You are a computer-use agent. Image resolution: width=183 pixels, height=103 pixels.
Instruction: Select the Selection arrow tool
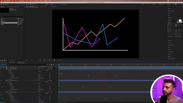(4, 4)
